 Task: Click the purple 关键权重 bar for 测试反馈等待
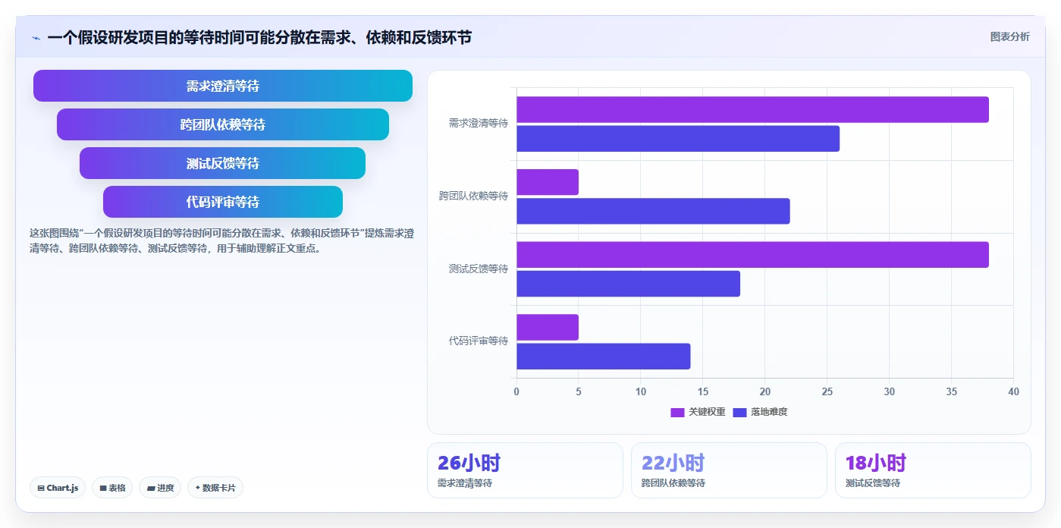tap(752, 254)
